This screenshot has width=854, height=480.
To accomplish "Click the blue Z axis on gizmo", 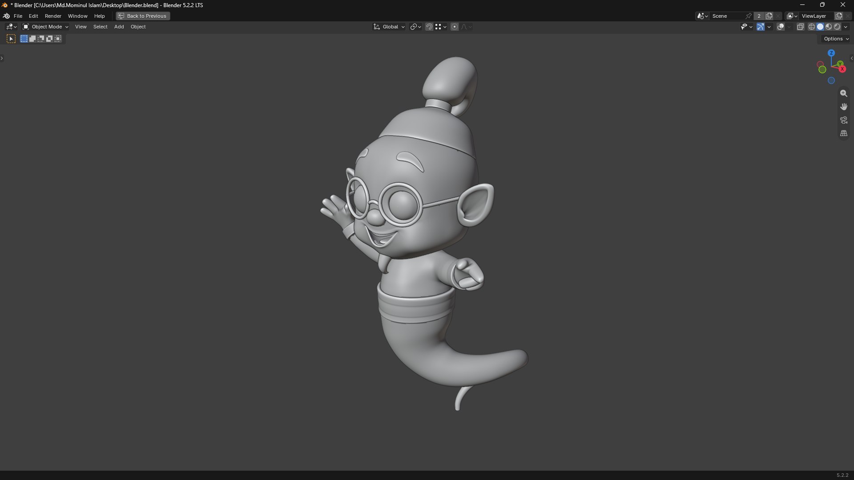I will (x=831, y=53).
